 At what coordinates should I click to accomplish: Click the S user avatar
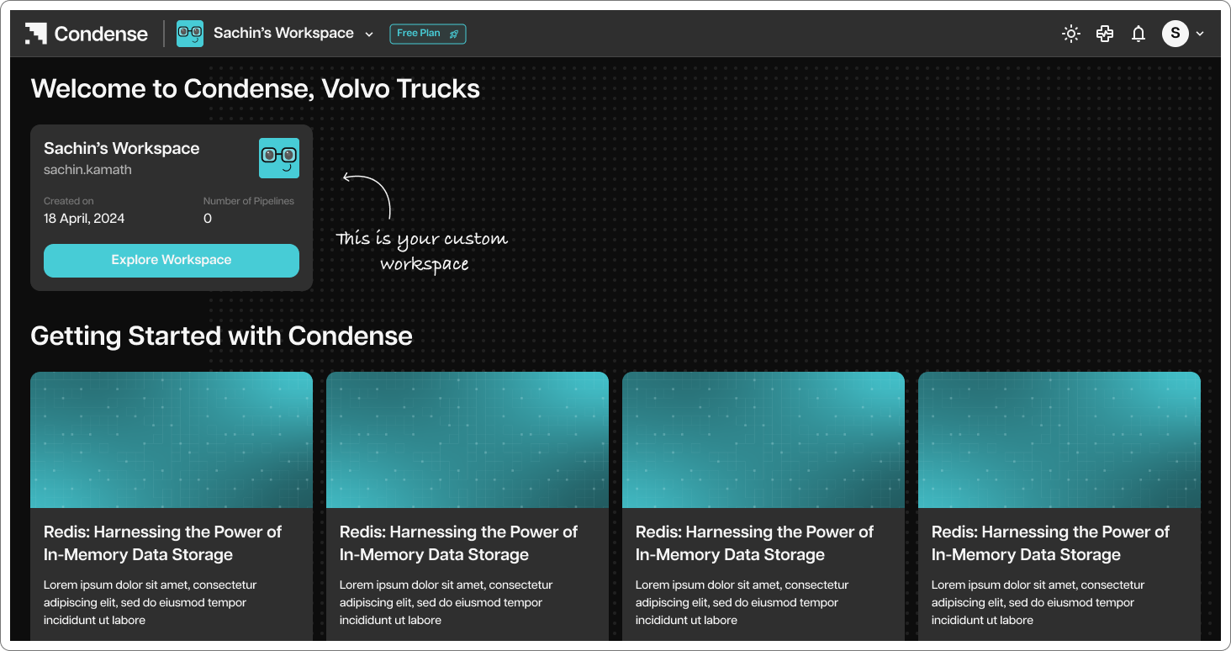click(1175, 34)
